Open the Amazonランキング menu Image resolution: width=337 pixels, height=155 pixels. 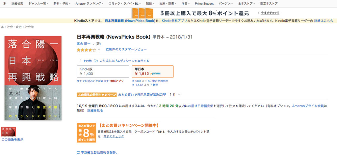[x=90, y=3]
